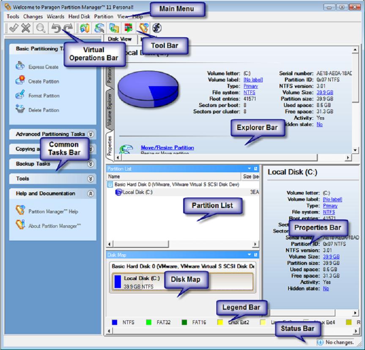Expand Advanced Partitioning Tasks section
365x350 pixels.
coord(91,134)
